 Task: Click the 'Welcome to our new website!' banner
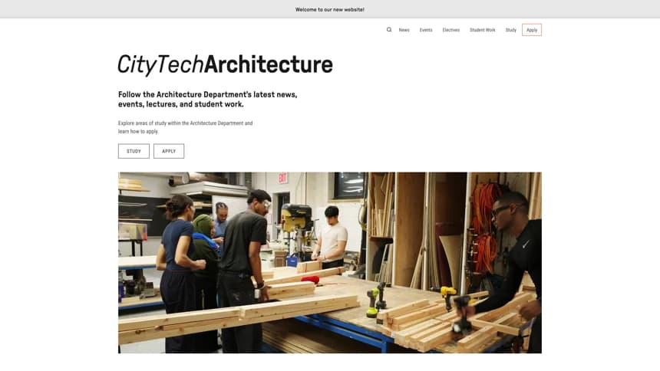pyautogui.click(x=330, y=9)
